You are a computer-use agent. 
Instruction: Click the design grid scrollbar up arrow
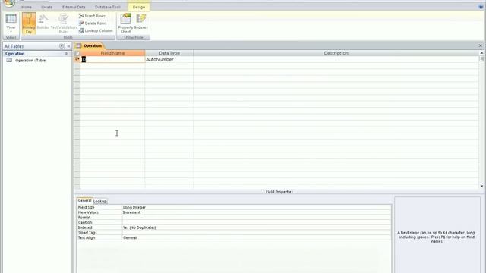(x=481, y=53)
